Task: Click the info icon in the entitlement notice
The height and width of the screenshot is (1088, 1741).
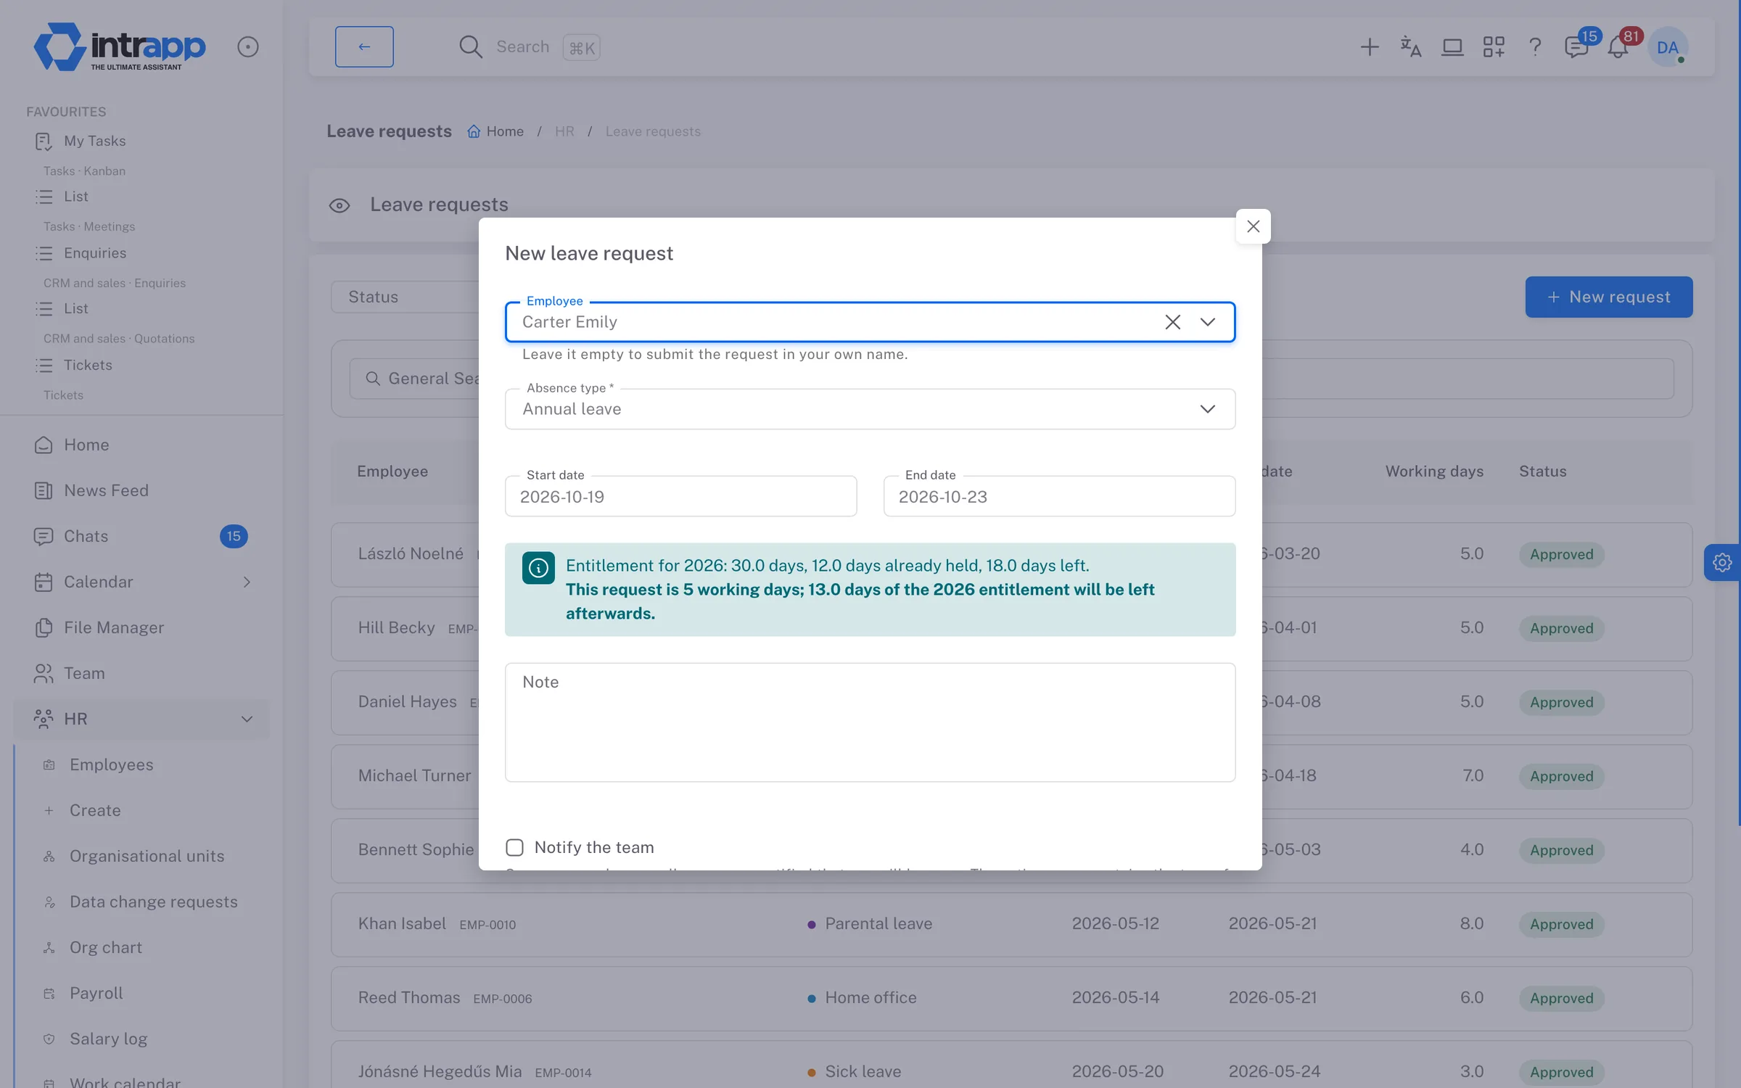Action: click(x=538, y=567)
